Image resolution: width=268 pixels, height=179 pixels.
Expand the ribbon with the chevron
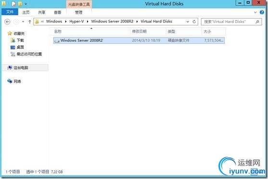[255, 12]
